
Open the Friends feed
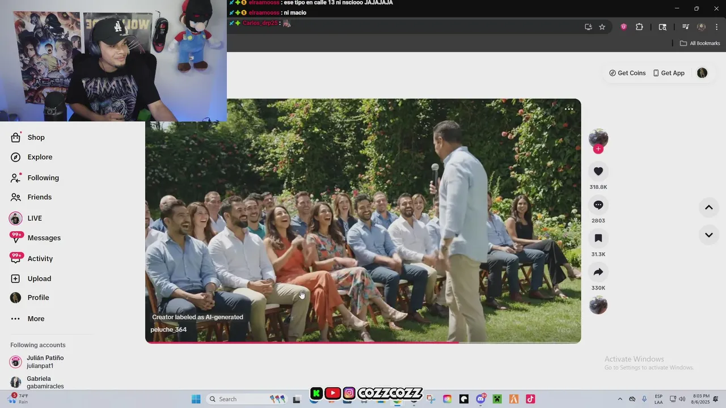coord(31,197)
